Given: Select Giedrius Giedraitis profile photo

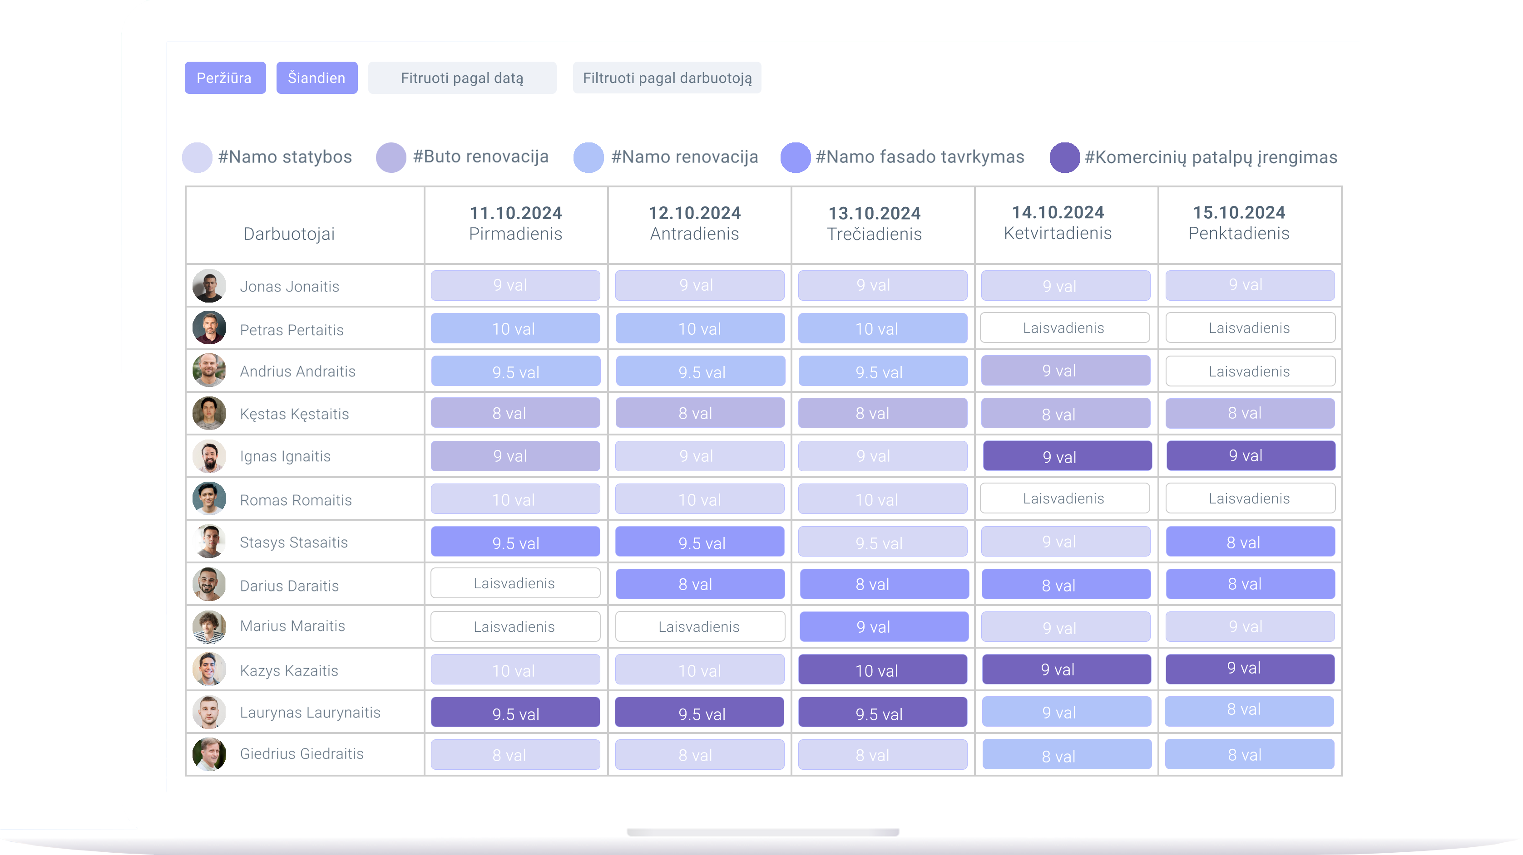Looking at the screenshot, I should 209,754.
